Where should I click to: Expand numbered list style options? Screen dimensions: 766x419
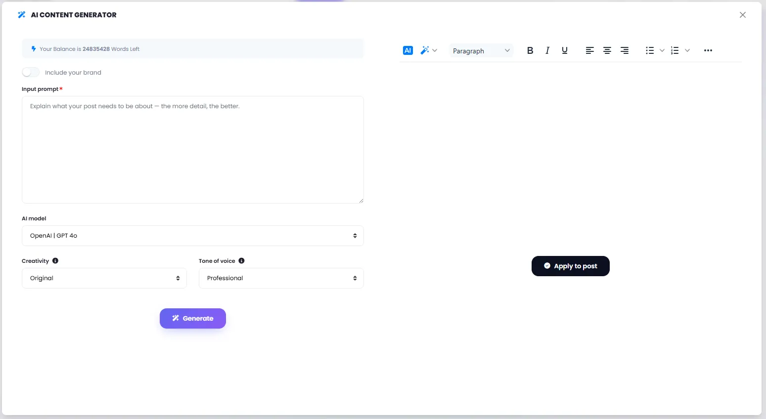(687, 50)
